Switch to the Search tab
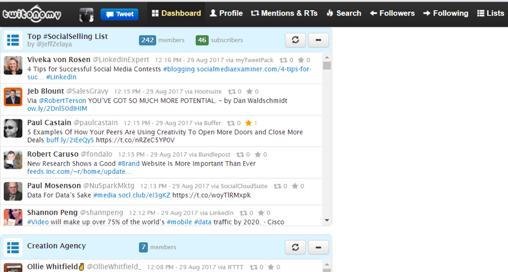Image resolution: width=508 pixels, height=272 pixels. 344,13
